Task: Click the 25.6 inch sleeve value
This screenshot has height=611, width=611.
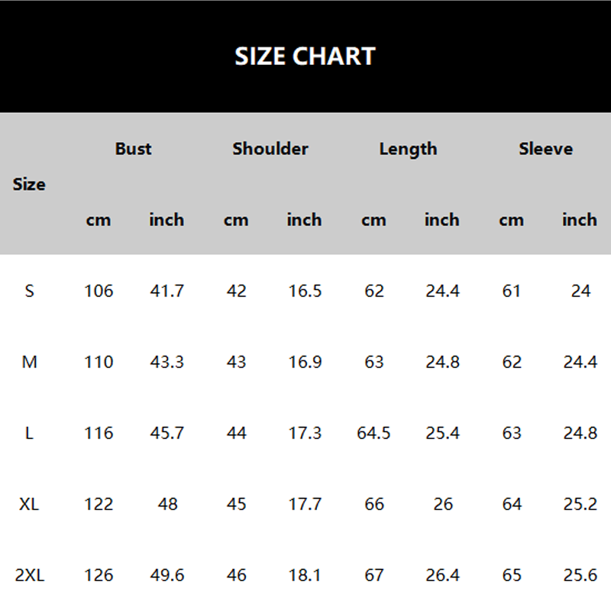Action: [x=580, y=575]
